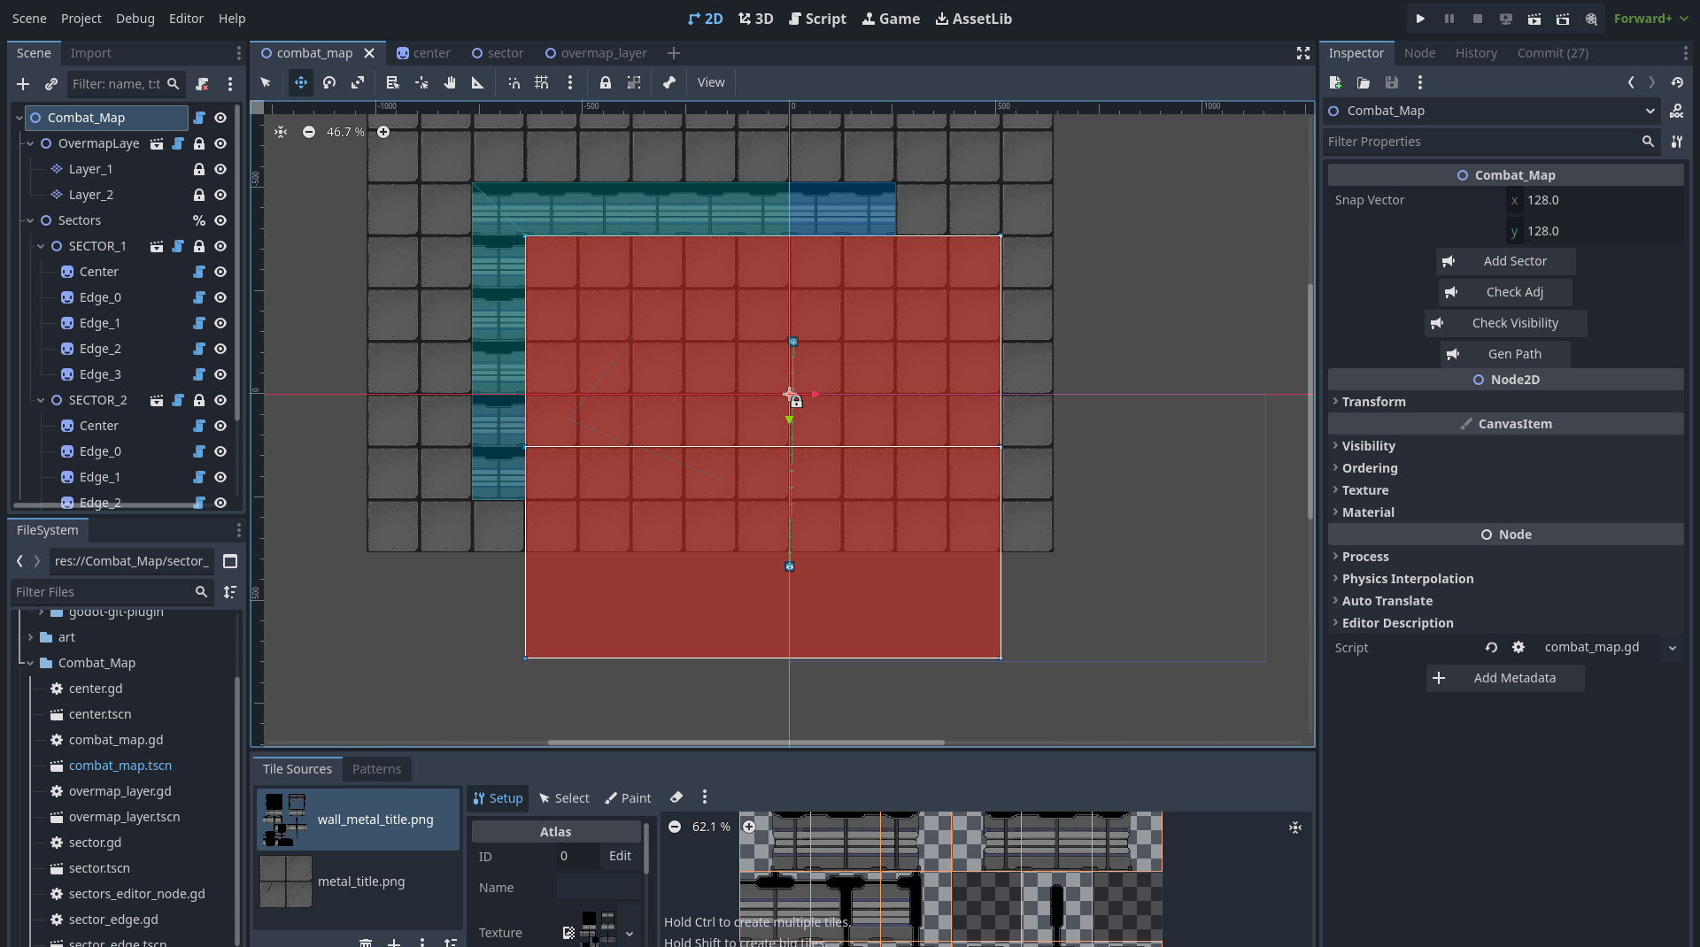Open the tile eraser tool
This screenshot has height=947, width=1700.
coord(676,797)
